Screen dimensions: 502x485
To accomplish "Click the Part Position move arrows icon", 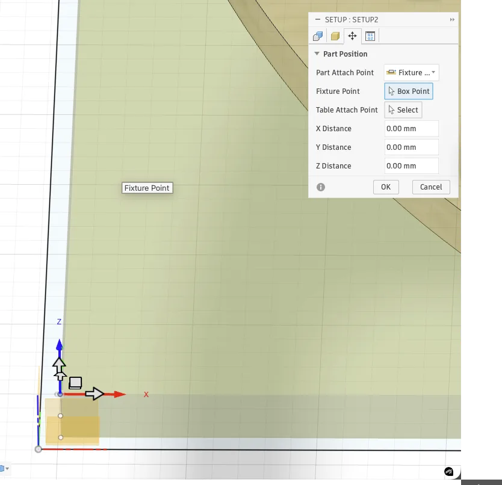I will pyautogui.click(x=353, y=36).
